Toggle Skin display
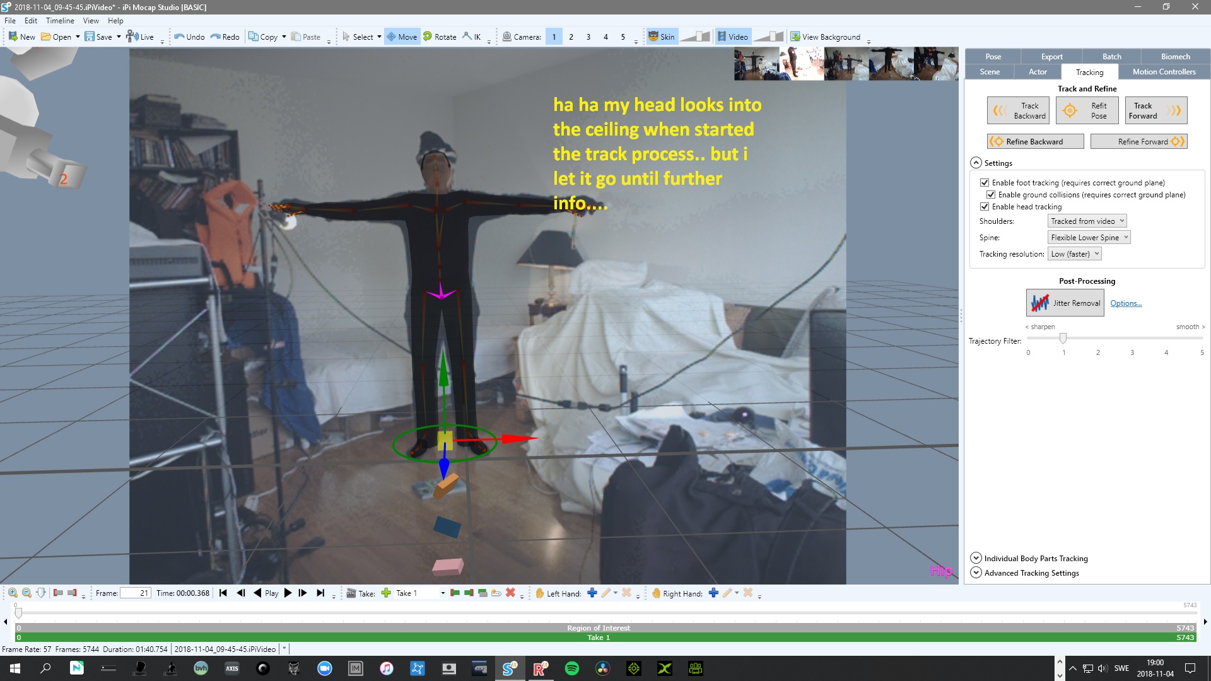1211x681 pixels. [x=662, y=37]
